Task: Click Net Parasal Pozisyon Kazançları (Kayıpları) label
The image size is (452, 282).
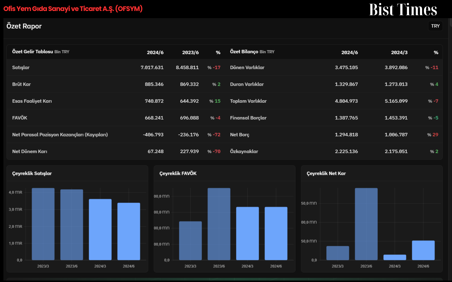Action: coord(60,135)
